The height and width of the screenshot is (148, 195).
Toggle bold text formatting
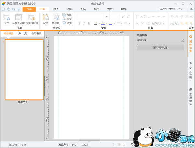point(79,23)
